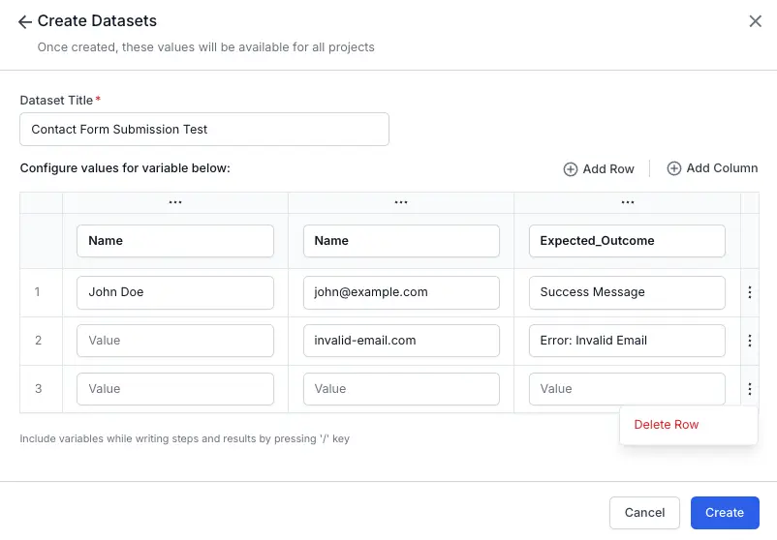Open row 1 kebab menu
The image size is (777, 540).
click(750, 292)
